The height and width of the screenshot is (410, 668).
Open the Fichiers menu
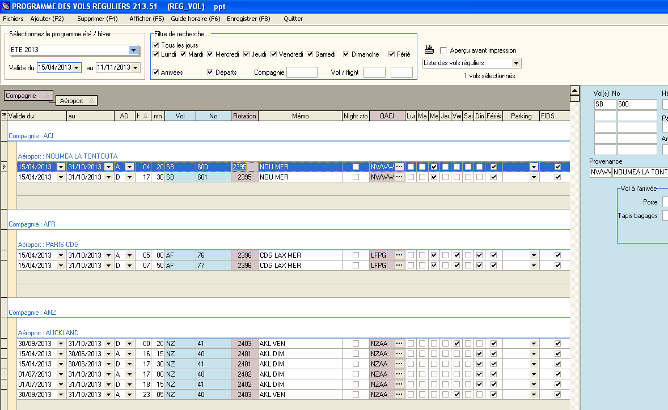point(13,19)
